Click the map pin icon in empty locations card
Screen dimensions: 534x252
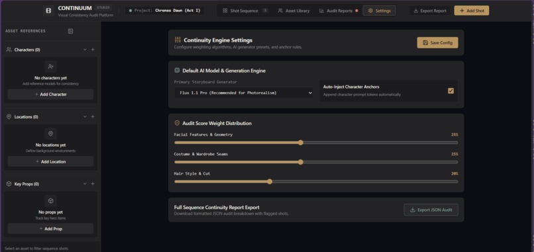click(x=51, y=134)
